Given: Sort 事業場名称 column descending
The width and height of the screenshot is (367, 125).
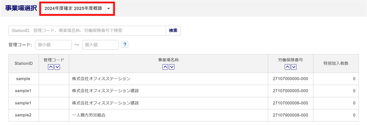Looking at the screenshot, I should [x=172, y=67].
